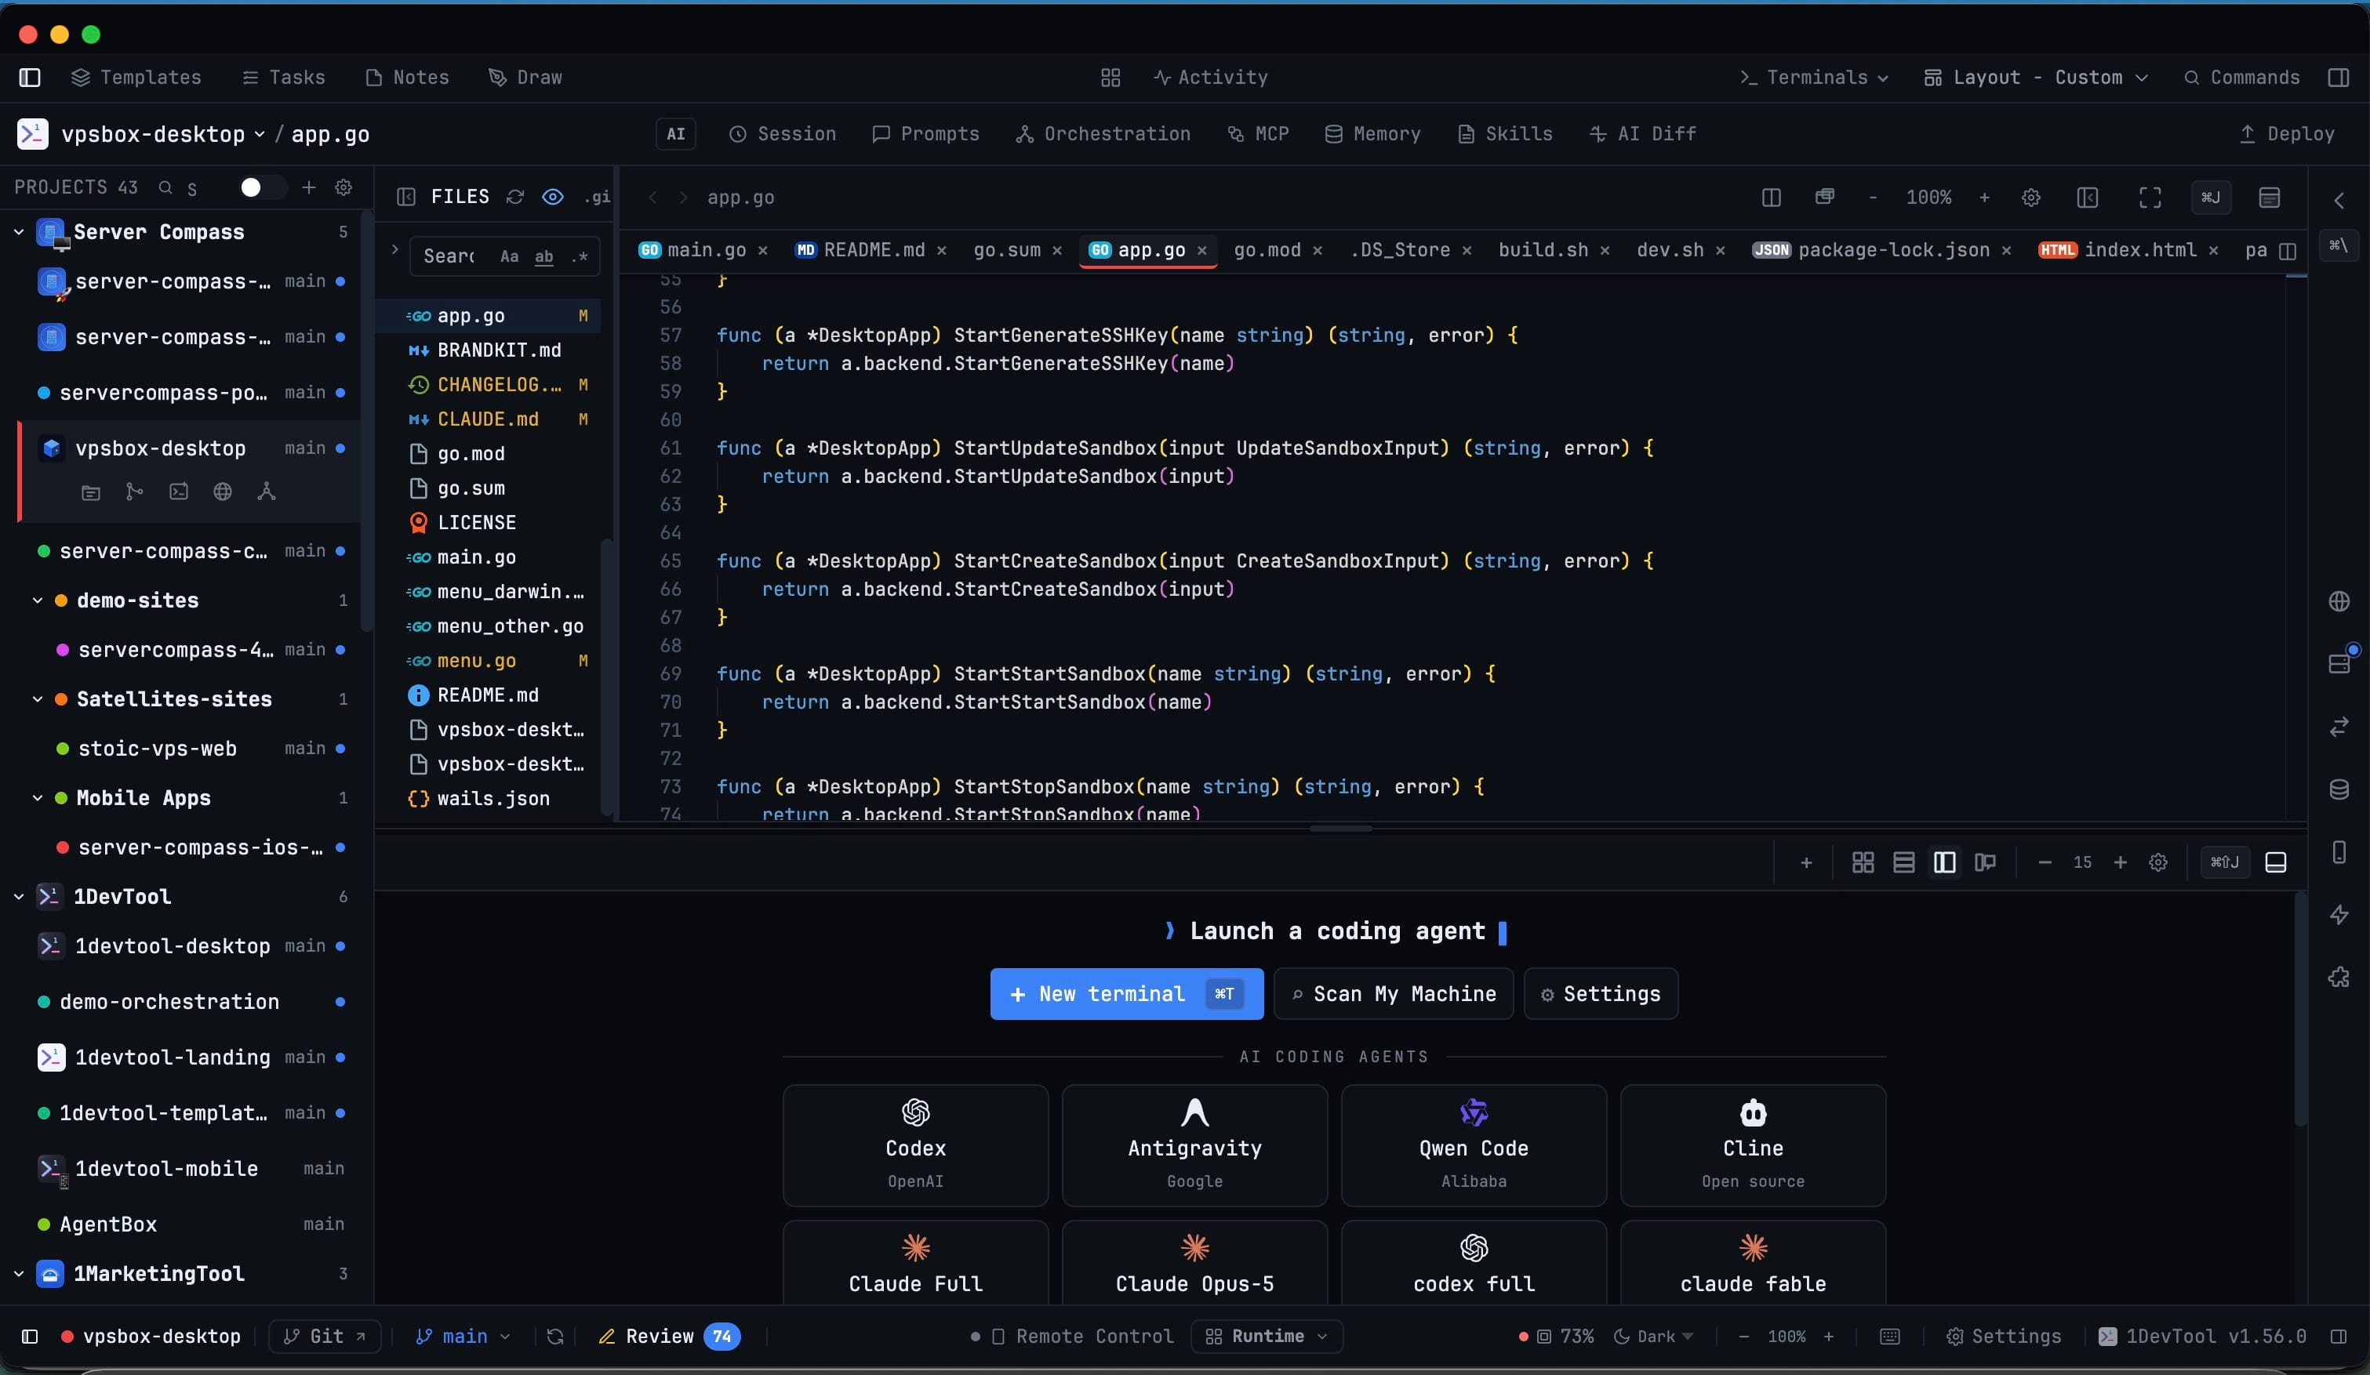Open the grid view icon beside Activity

click(x=1110, y=77)
